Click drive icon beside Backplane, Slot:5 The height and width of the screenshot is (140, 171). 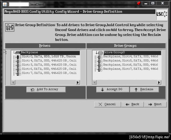click(x=99, y=61)
